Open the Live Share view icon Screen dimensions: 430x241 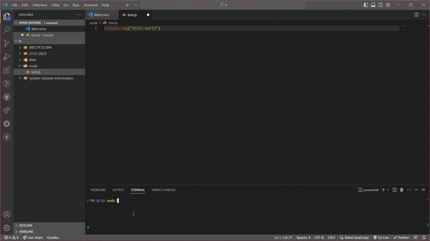pos(7,110)
